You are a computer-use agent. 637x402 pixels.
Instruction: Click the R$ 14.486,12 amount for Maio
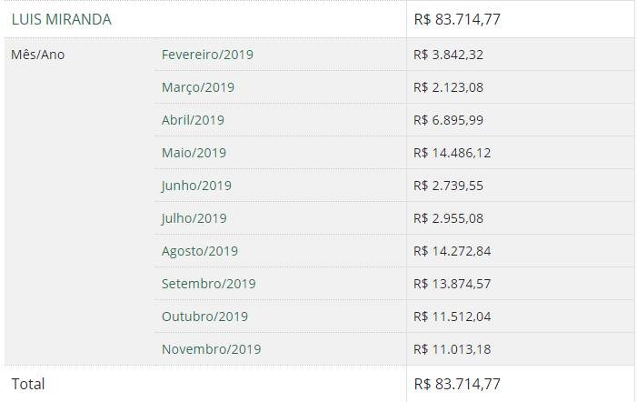click(453, 153)
